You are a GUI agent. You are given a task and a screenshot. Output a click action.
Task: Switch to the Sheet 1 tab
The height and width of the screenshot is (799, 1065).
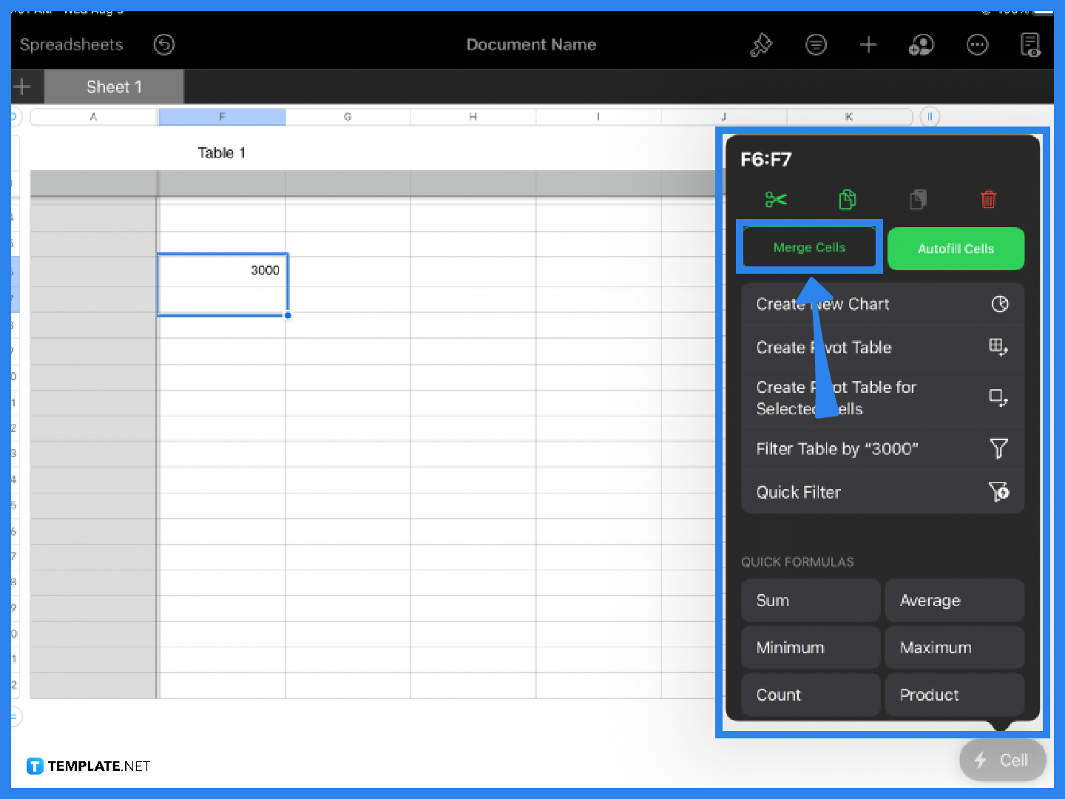(x=114, y=87)
